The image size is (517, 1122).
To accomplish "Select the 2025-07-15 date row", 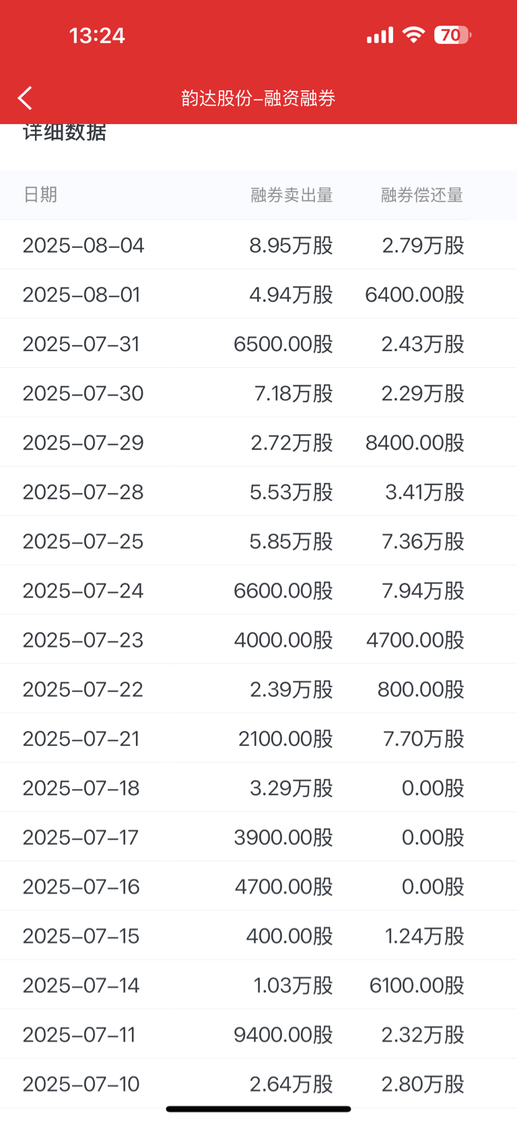I will tap(258, 935).
